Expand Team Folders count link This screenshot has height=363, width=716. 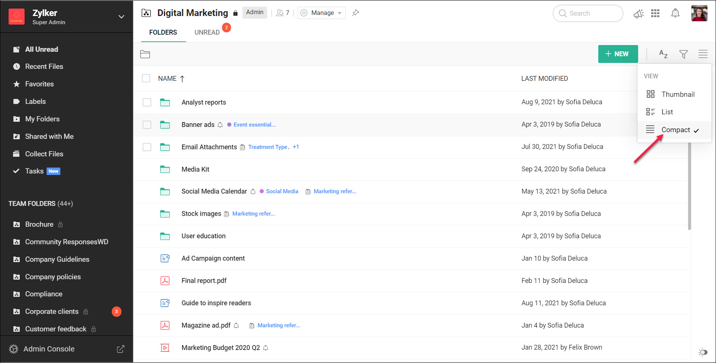tap(64, 204)
